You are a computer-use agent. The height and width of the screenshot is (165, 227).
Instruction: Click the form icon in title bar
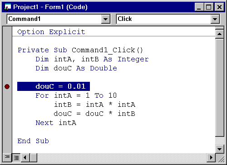tap(8, 7)
